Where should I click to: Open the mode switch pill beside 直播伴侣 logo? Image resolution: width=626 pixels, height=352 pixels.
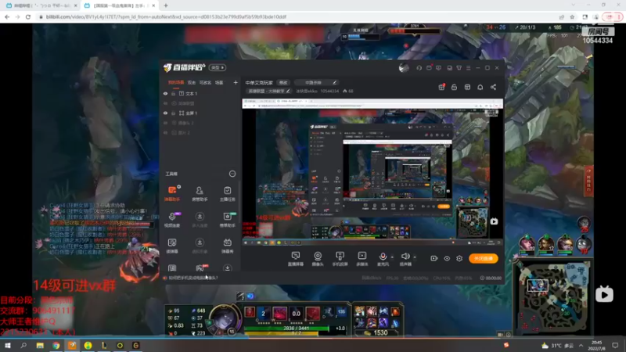coord(218,67)
